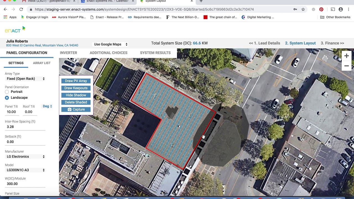Reload the page with refresh icon
354x199 pixels.
click(x=21, y=9)
